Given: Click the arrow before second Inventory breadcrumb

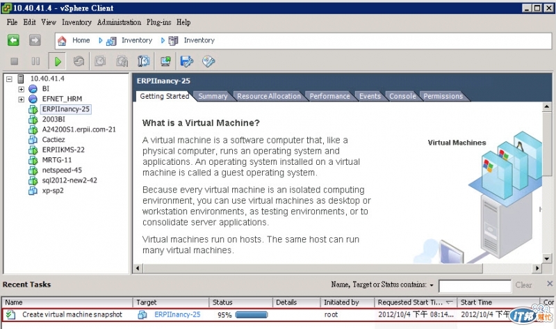Looking at the screenshot, I should pos(163,40).
